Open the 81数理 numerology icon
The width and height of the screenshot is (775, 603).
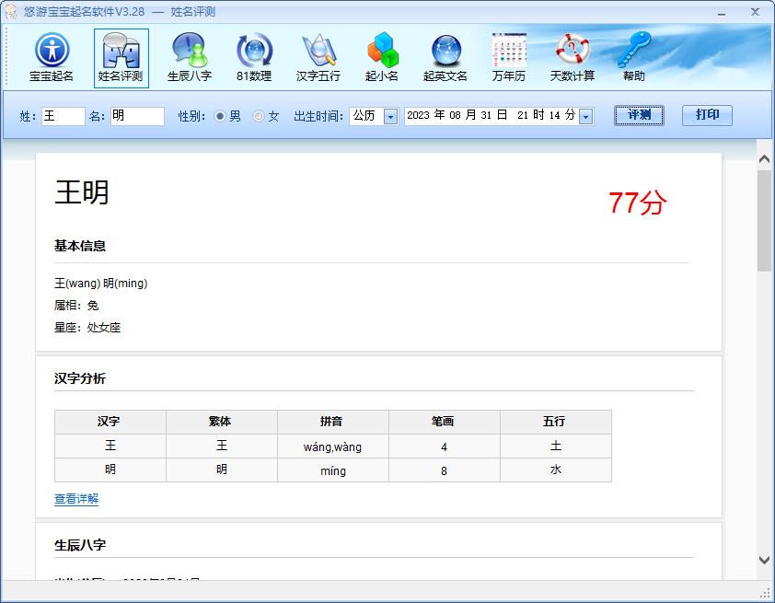[x=254, y=58]
